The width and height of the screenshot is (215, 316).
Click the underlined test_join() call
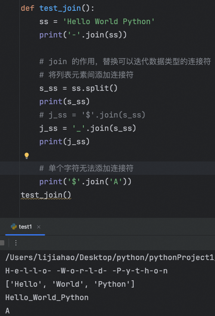[x=46, y=195]
